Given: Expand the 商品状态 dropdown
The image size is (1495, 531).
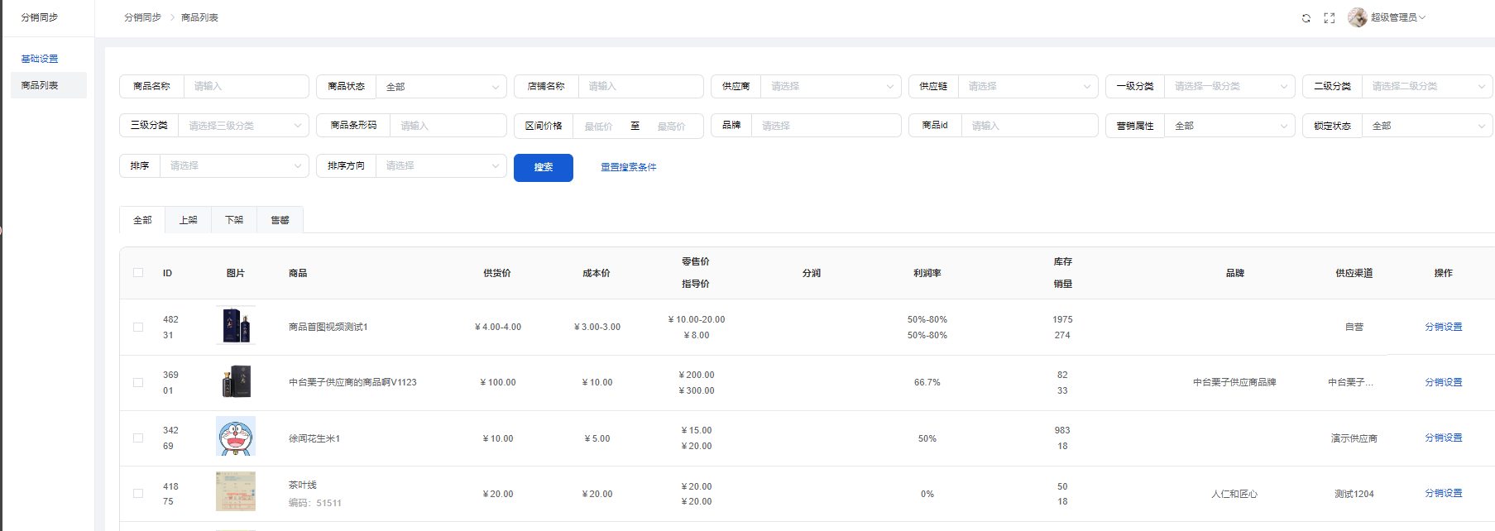Looking at the screenshot, I should (x=441, y=87).
